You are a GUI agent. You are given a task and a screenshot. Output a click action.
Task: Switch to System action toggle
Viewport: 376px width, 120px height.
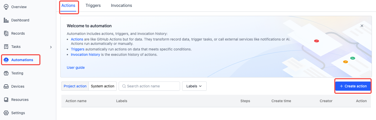point(103,86)
